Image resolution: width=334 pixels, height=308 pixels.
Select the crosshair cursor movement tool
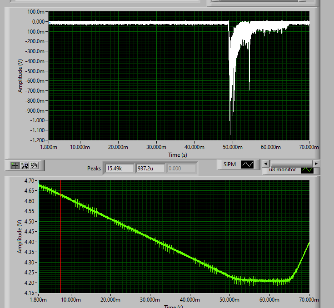(15, 165)
